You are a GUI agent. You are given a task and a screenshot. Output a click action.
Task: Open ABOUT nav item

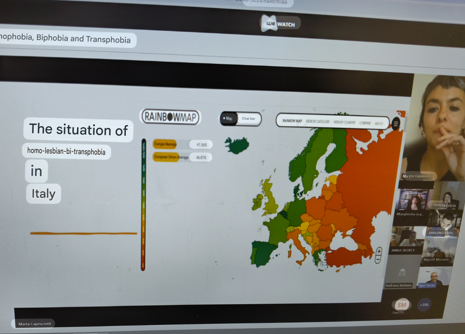(379, 124)
